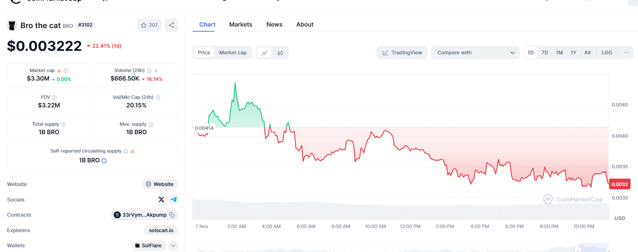
Task: Click the chart range slider handle
Action: [x=578, y=250]
